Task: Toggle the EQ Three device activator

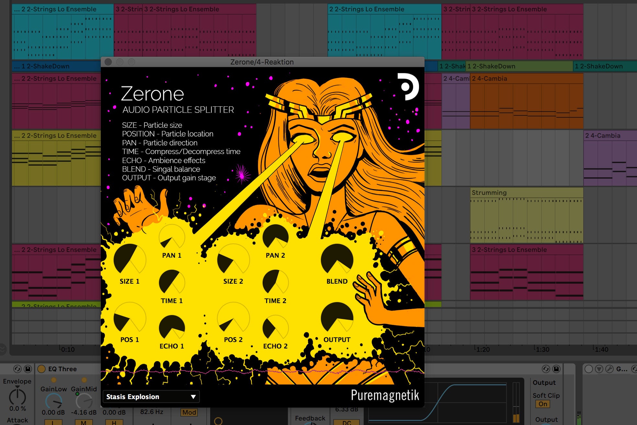Action: 41,369
